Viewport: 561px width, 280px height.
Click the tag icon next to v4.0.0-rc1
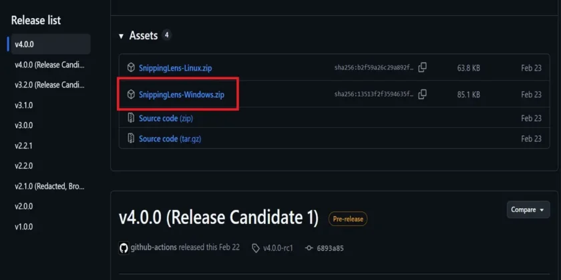(x=256, y=248)
